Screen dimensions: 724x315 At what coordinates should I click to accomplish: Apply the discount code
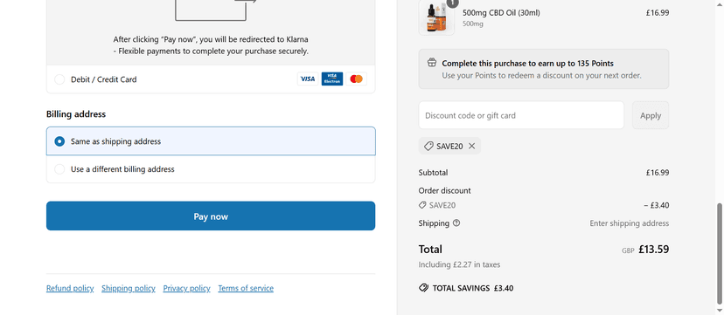pos(651,115)
